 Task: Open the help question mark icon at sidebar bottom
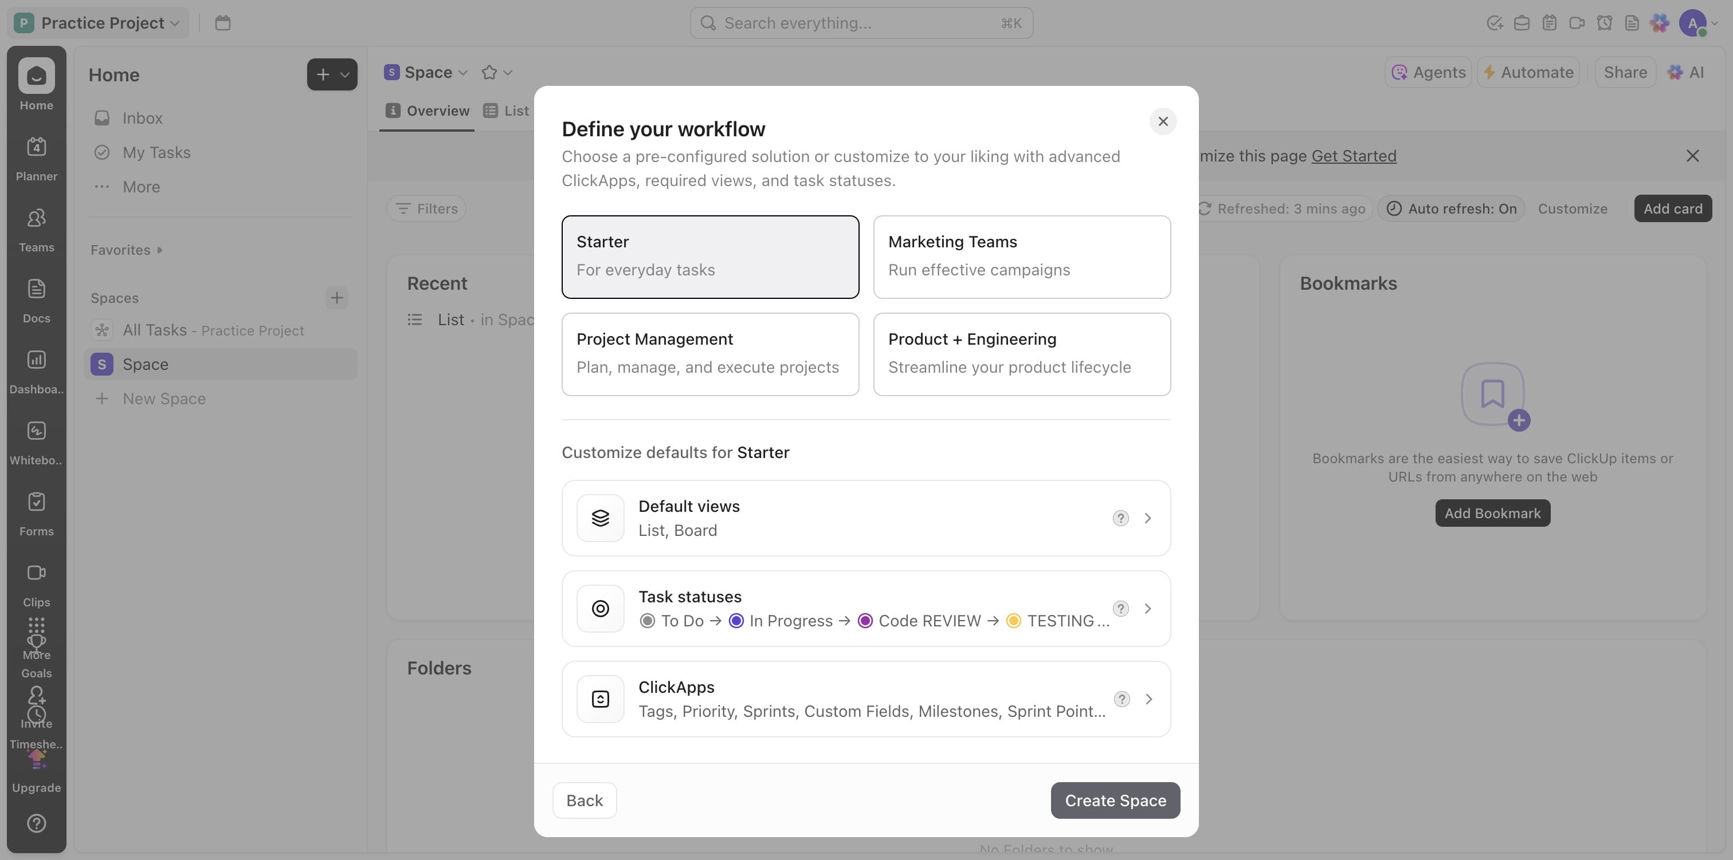point(36,823)
